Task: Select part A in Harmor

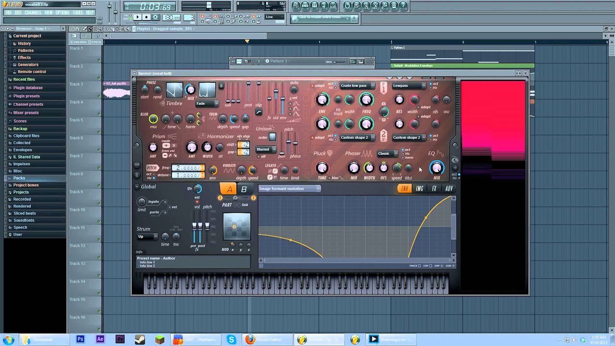Action: click(x=230, y=189)
